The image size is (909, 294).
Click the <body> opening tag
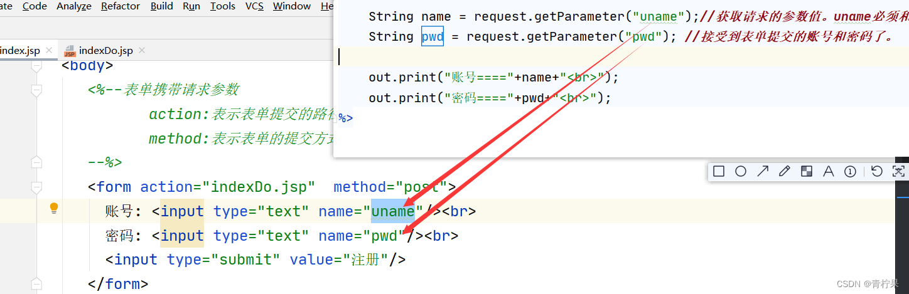click(87, 66)
